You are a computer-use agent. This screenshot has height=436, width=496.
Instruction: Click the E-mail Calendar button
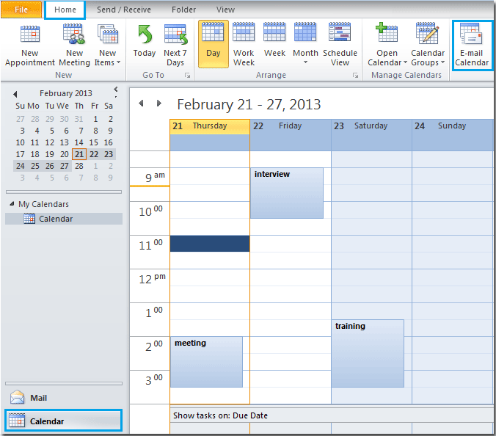(472, 44)
